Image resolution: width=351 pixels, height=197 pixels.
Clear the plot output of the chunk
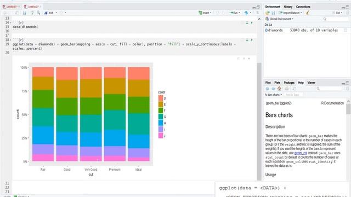click(x=249, y=59)
